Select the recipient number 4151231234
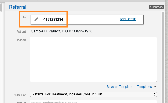Viewport: 168px width, 103px height. (53, 20)
